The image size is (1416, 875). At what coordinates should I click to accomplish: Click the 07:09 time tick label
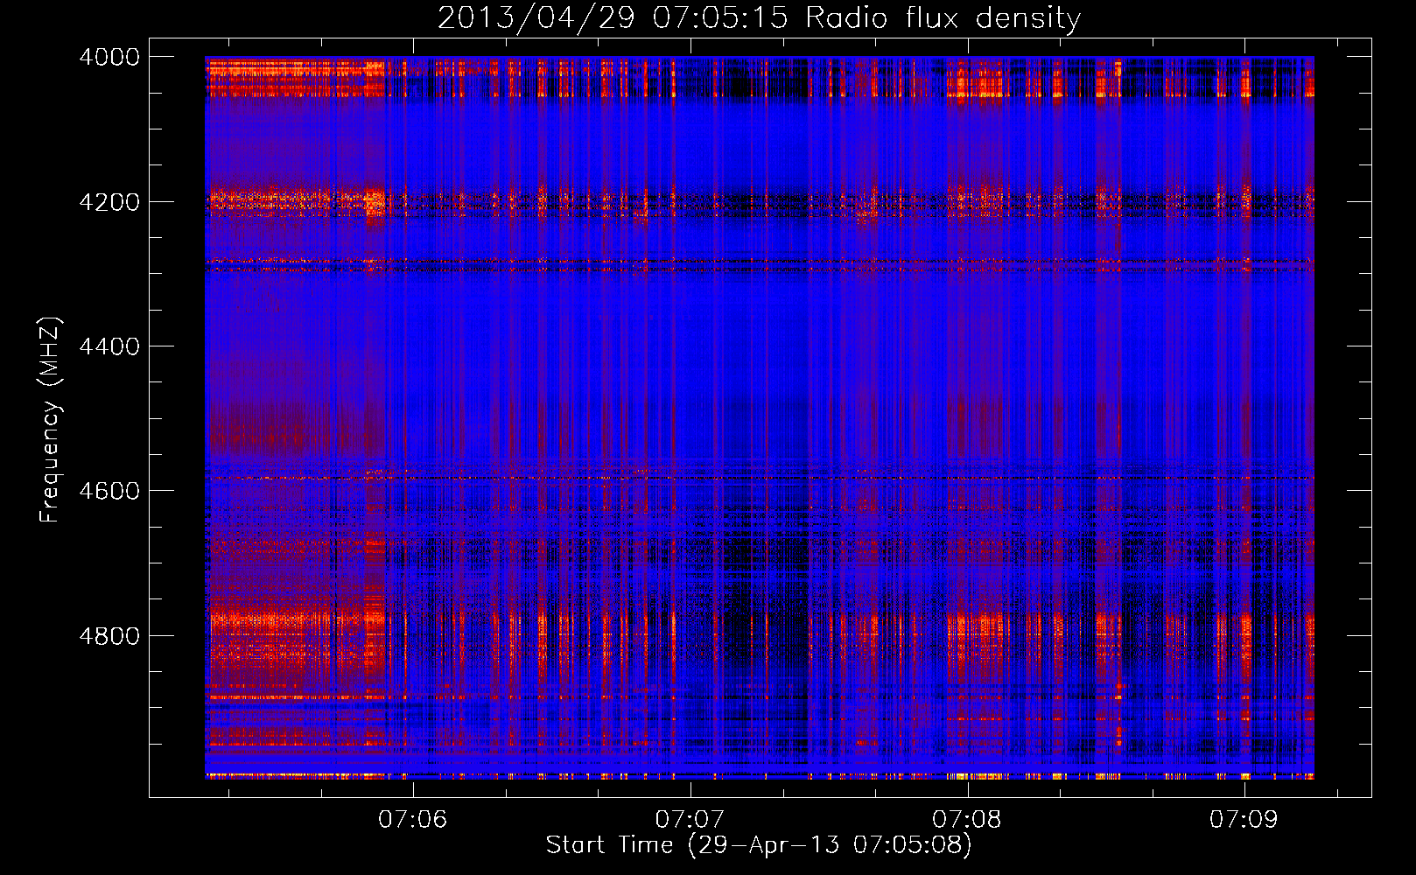(1244, 819)
